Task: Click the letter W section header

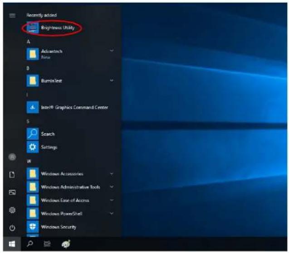Action: [29, 161]
